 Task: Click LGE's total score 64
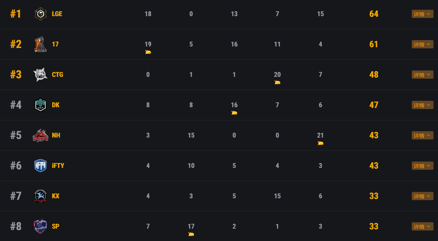tap(374, 14)
